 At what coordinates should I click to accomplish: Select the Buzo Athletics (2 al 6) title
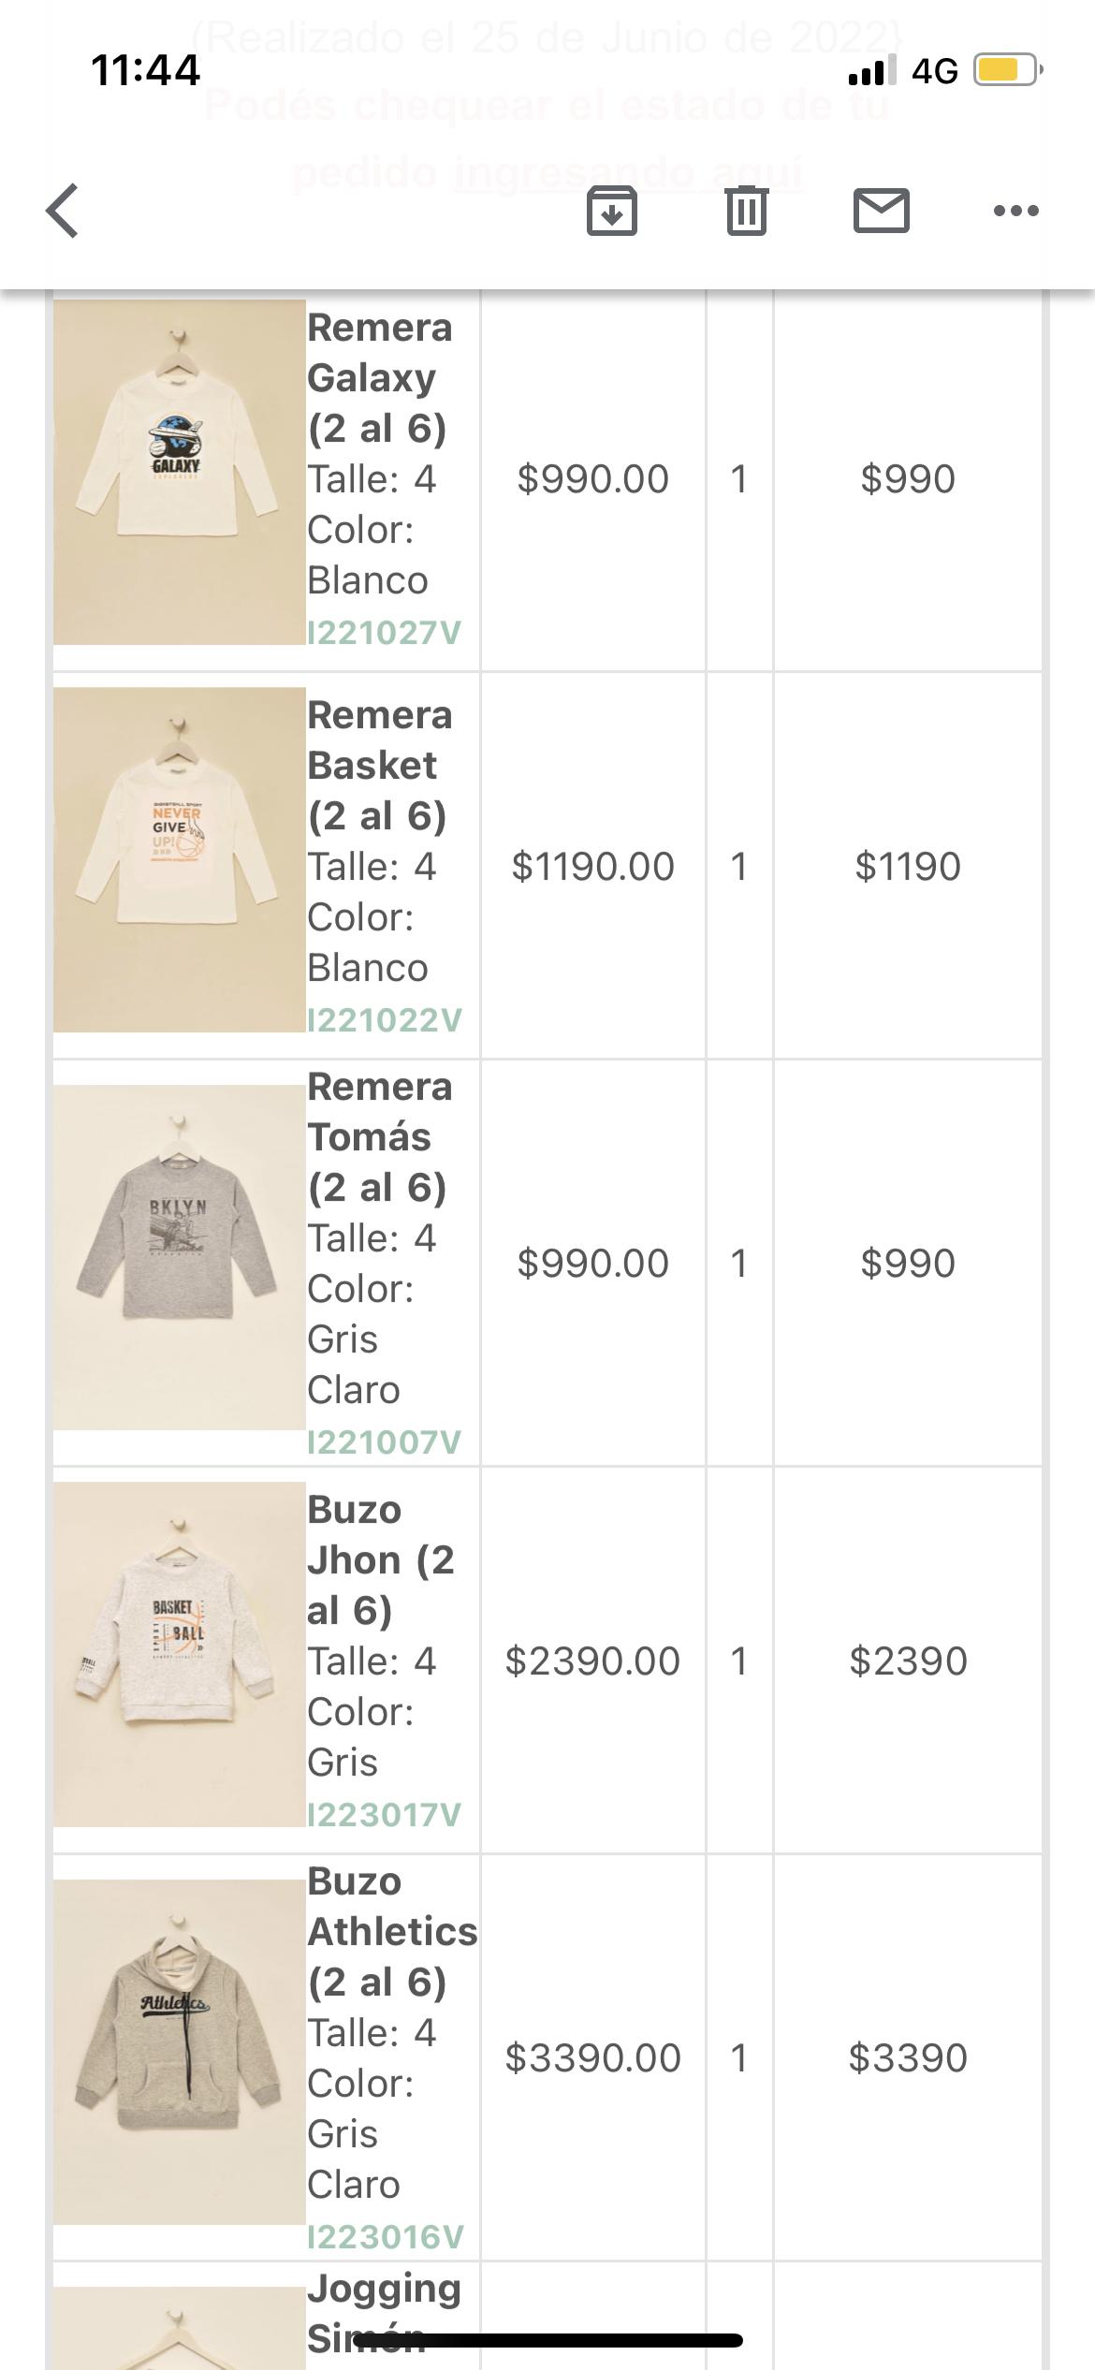(391, 1932)
